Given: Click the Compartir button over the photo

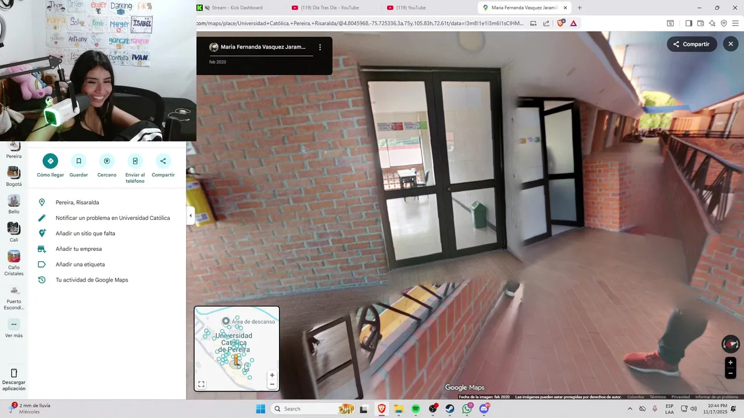Looking at the screenshot, I should click(692, 44).
